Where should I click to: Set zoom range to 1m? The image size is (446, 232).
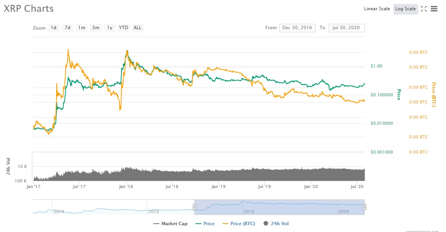click(x=82, y=28)
